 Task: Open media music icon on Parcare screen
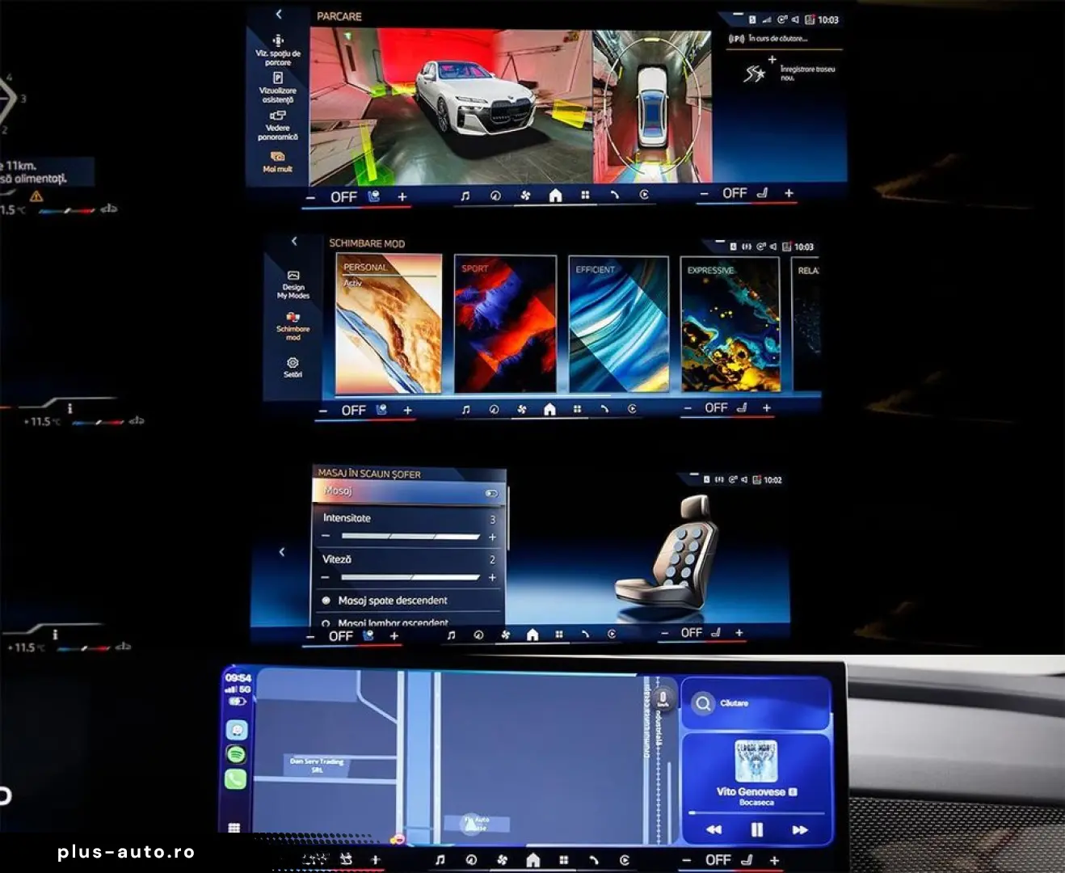[x=465, y=196]
